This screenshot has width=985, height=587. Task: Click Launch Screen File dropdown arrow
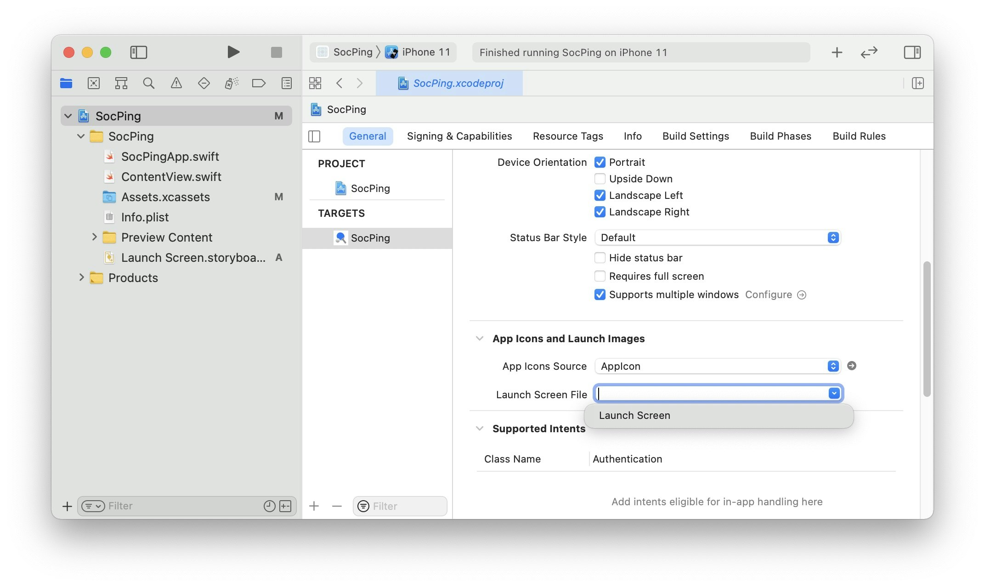[x=834, y=394]
